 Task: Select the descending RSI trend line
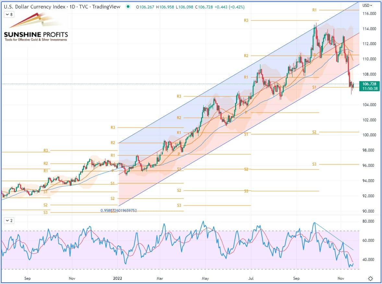click(334, 236)
